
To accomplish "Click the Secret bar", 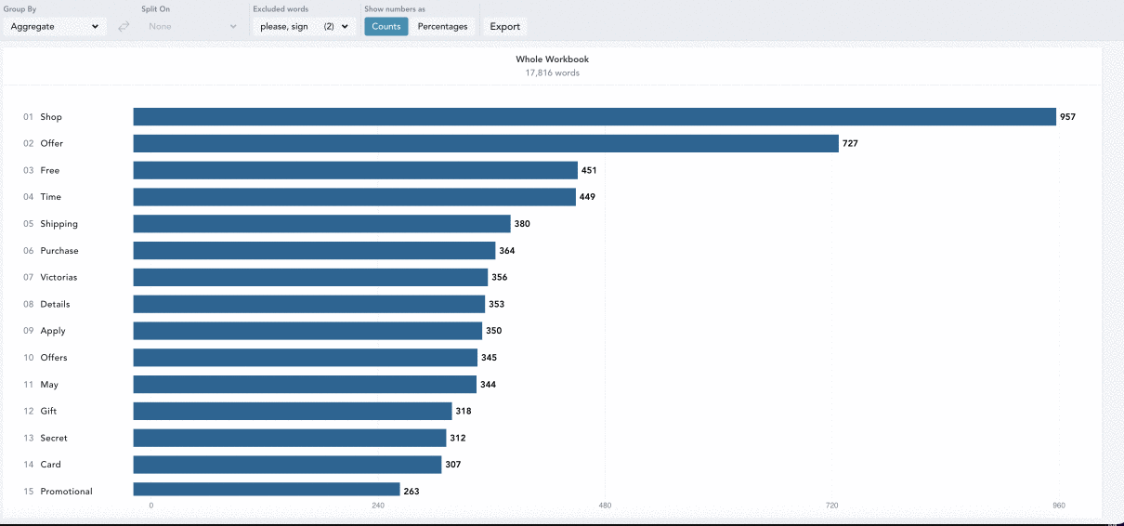I will point(290,438).
